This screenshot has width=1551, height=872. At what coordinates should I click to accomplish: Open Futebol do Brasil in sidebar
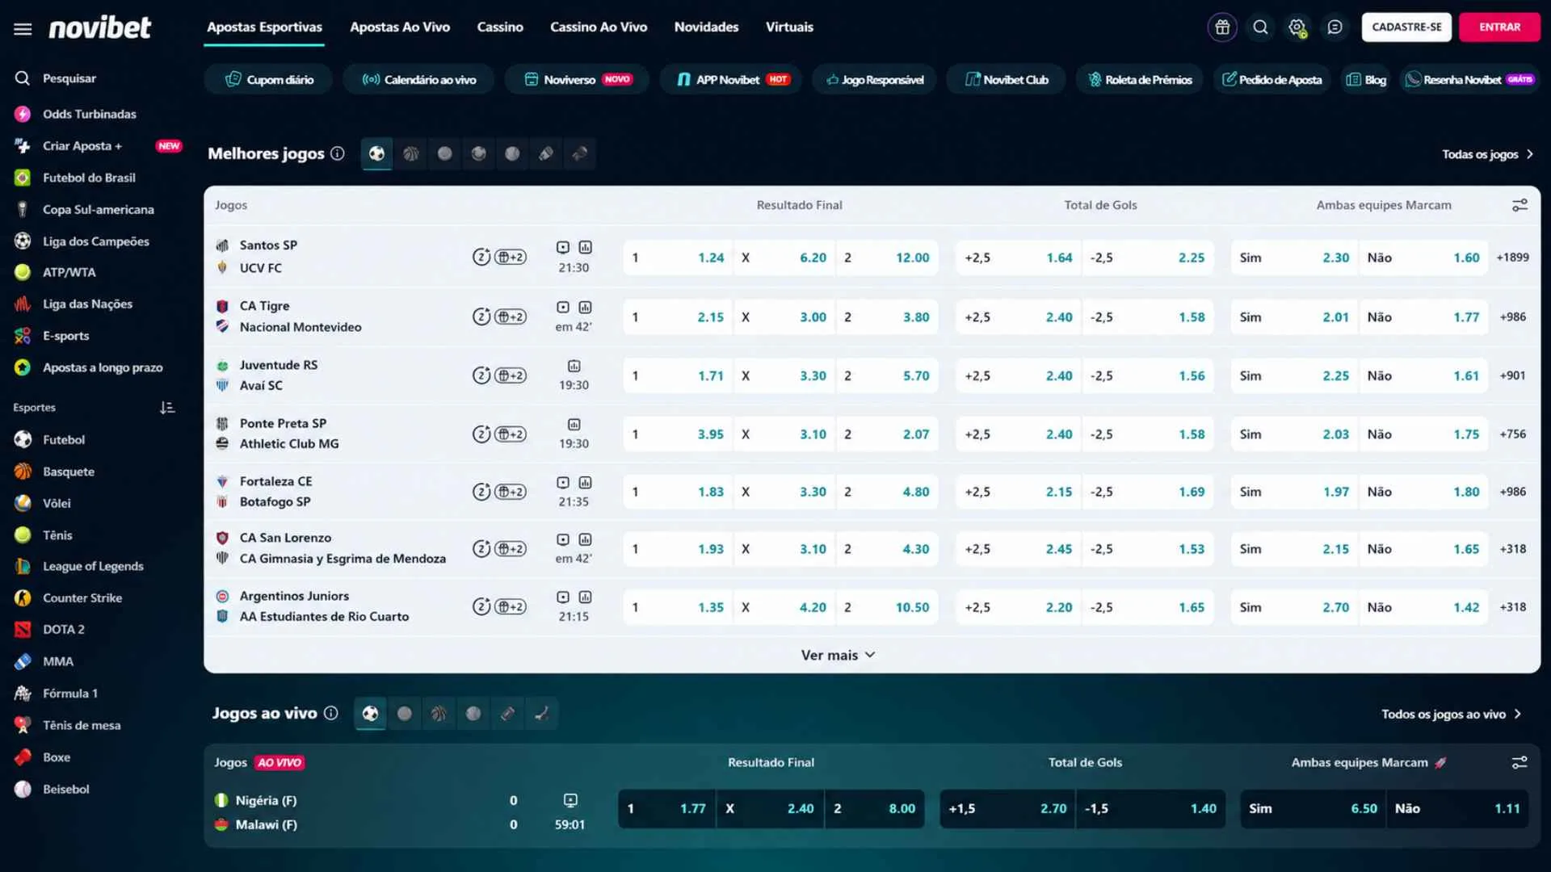(x=89, y=178)
